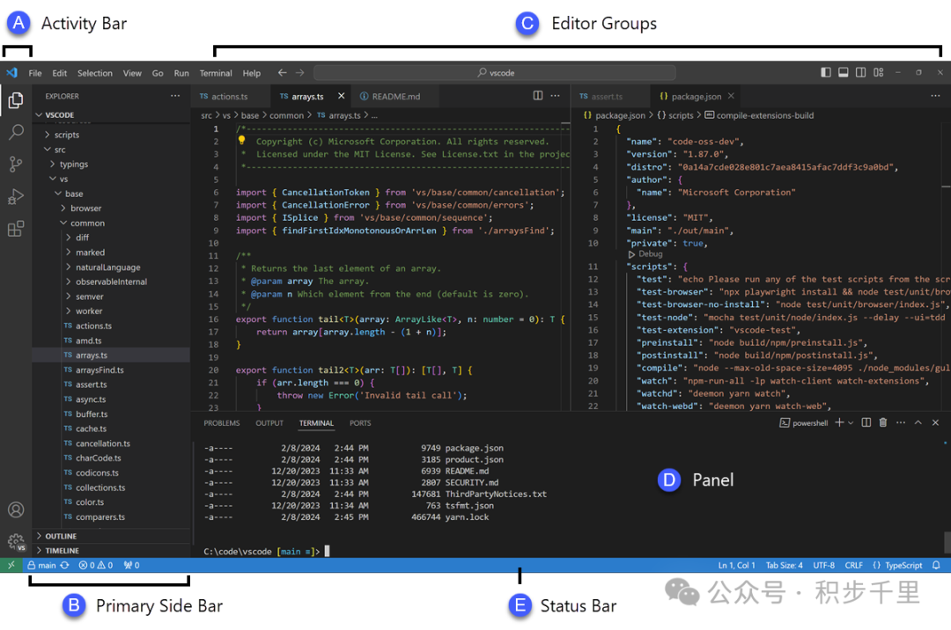Viewport: 951px width, 630px height.
Task: Maximize the panel size with chevron
Action: click(918, 423)
